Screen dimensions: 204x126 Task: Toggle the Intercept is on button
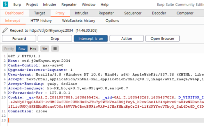pos(91,39)
